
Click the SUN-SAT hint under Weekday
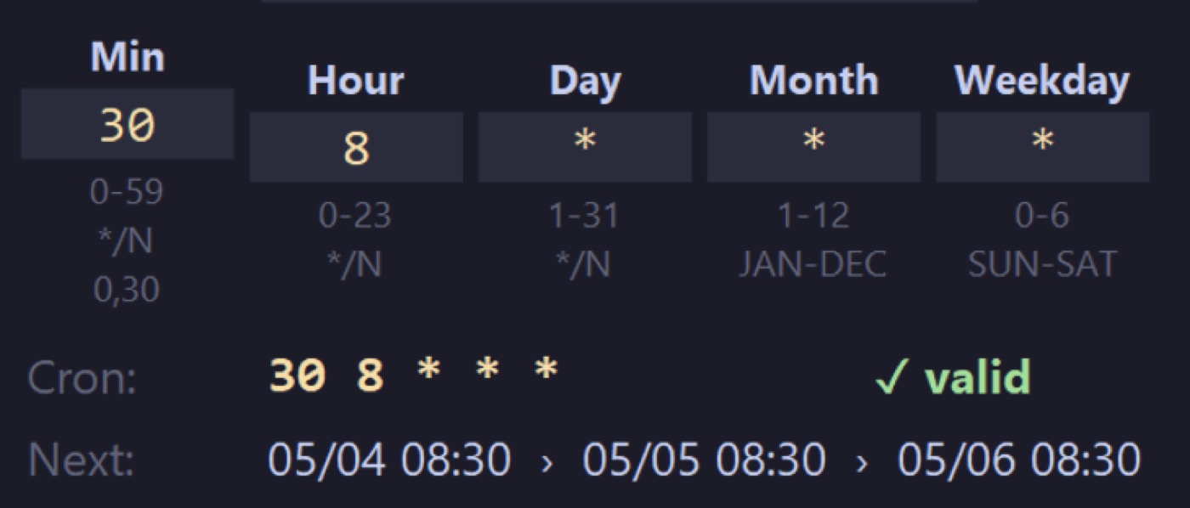click(1042, 265)
